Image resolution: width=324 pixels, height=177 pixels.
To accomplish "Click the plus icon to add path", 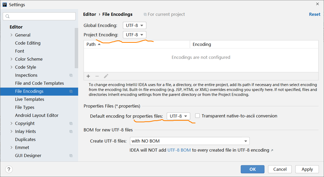I will click(x=88, y=76).
